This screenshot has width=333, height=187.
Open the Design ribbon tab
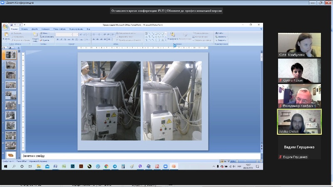[x=35, y=29]
